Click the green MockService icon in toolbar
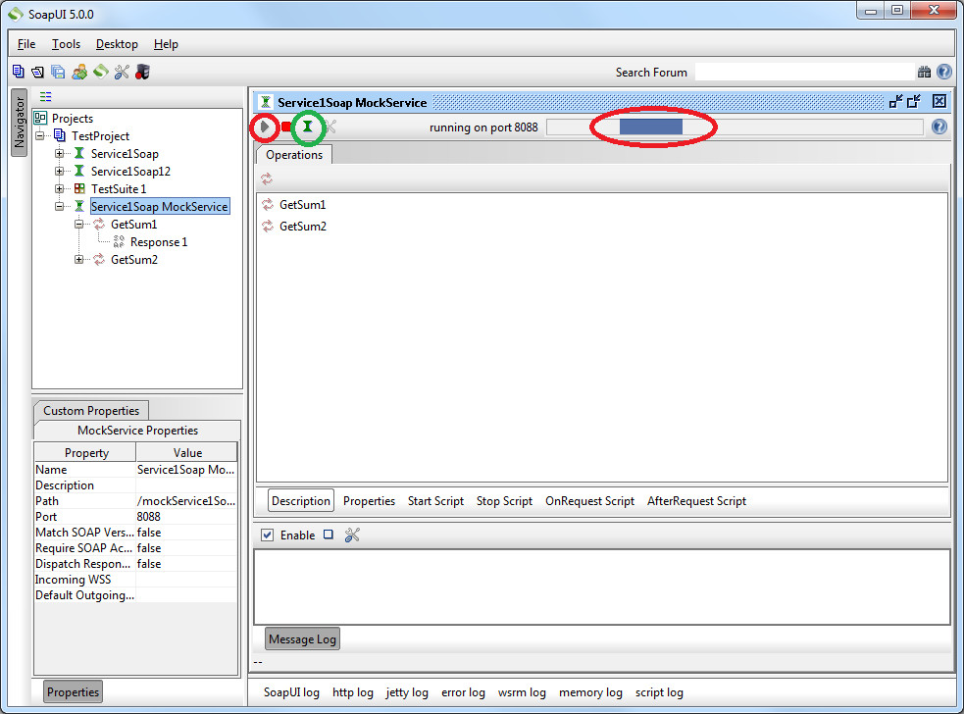The width and height of the screenshot is (964, 714). [307, 127]
